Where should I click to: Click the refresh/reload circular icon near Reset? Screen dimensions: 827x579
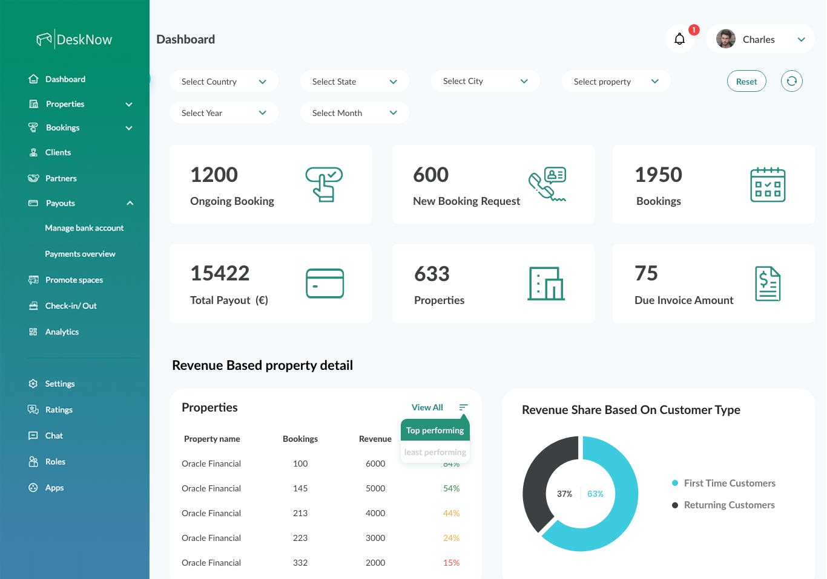[791, 80]
